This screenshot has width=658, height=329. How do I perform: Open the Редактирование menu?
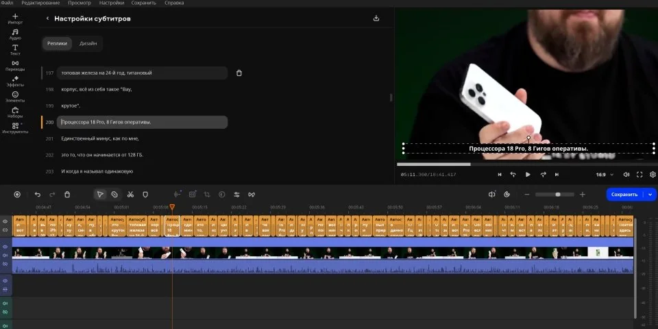click(40, 3)
